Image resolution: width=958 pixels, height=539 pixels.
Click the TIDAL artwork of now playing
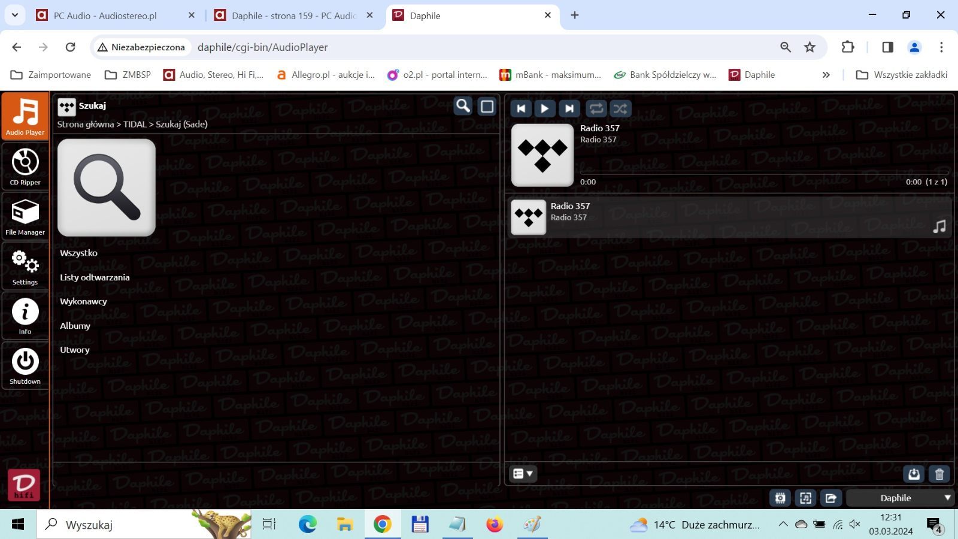(x=542, y=155)
